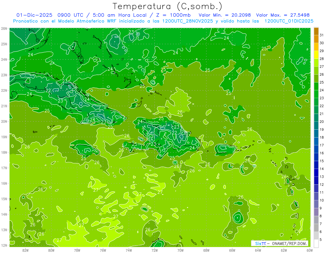Click the "20N" latitude axis label
Viewport: 329px width, 254px height.
(x=4, y=121)
